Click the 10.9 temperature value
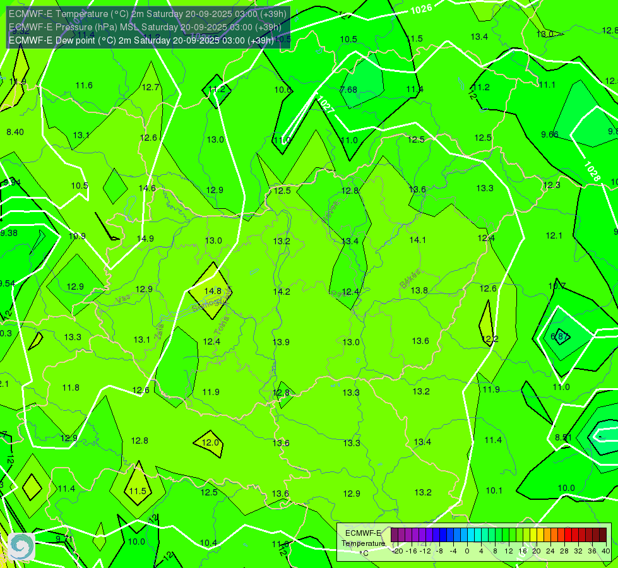The width and height of the screenshot is (618, 568). point(77,236)
